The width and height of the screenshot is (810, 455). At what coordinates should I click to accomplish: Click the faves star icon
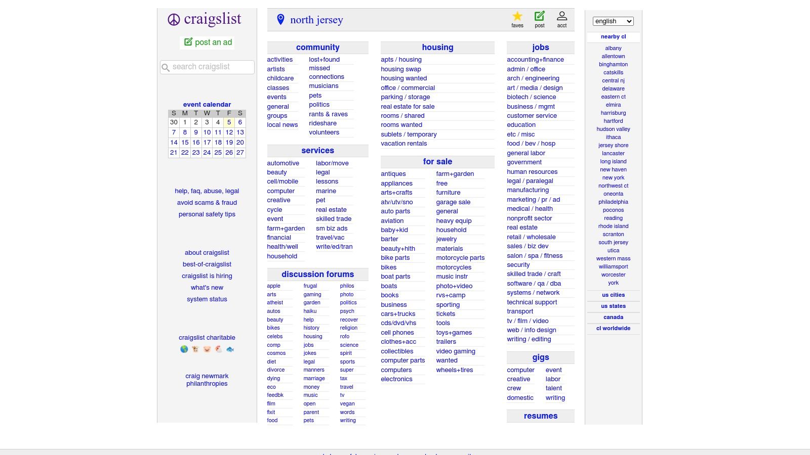pyautogui.click(x=517, y=16)
